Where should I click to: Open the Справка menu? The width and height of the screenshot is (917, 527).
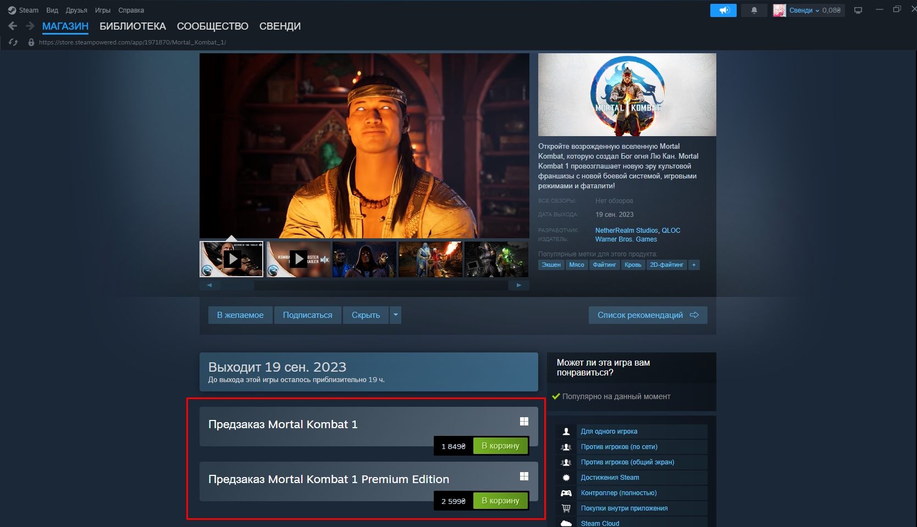coord(131,10)
